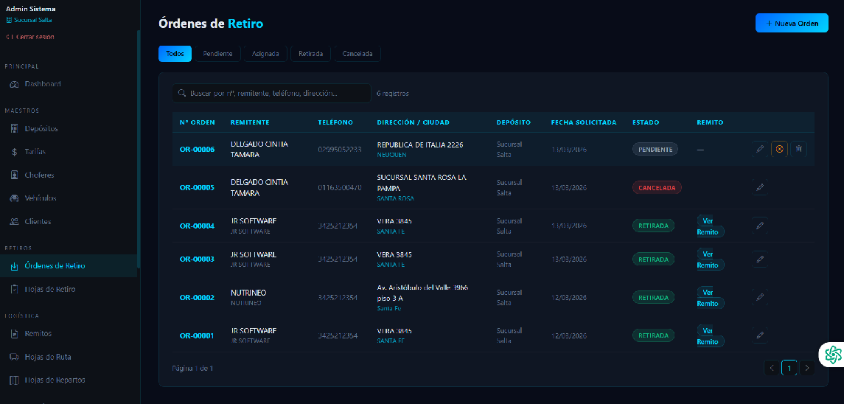Viewport: 844px width, 404px height.
Task: Select page 1 in pagination
Action: point(789,368)
